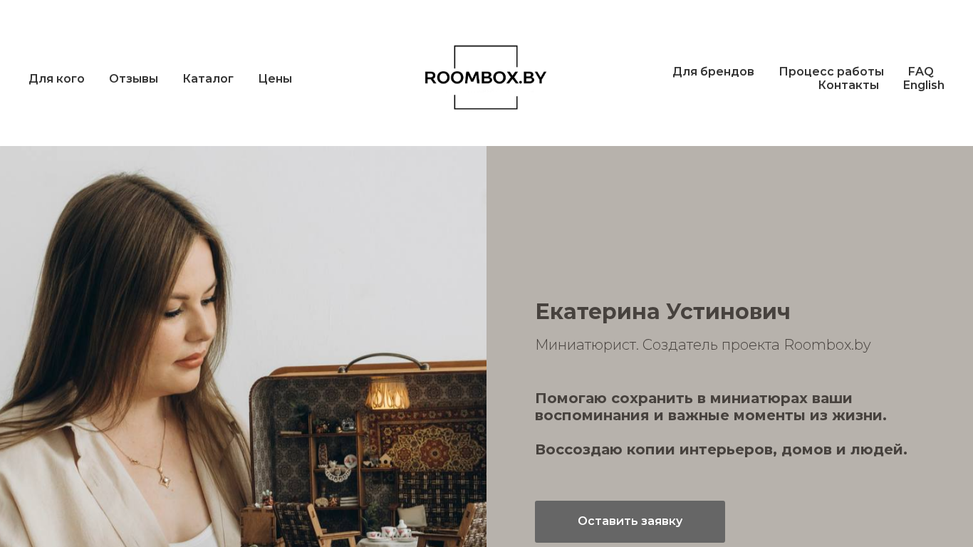Click the Екатерина Устинович heading
The width and height of the screenshot is (973, 547).
[662, 312]
